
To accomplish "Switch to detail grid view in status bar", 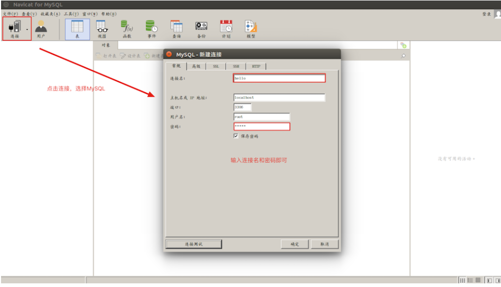I will coord(478,280).
